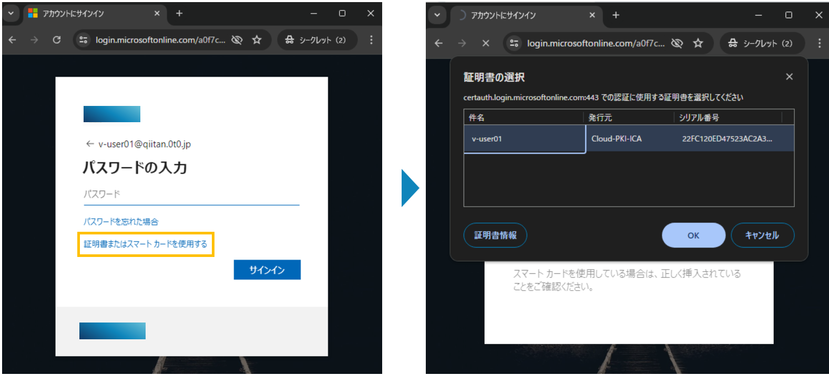Stop loading page in right browser window
Image resolution: width=829 pixels, height=376 pixels.
486,43
